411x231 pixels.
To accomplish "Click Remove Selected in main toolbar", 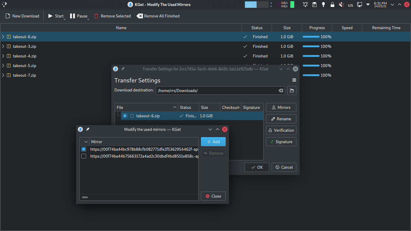I will pos(112,16).
